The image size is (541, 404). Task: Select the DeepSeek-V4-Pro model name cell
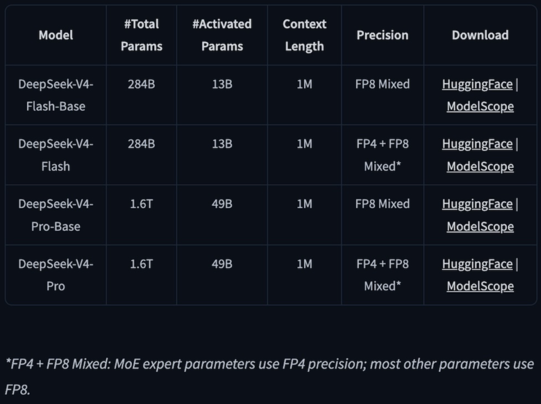point(56,275)
